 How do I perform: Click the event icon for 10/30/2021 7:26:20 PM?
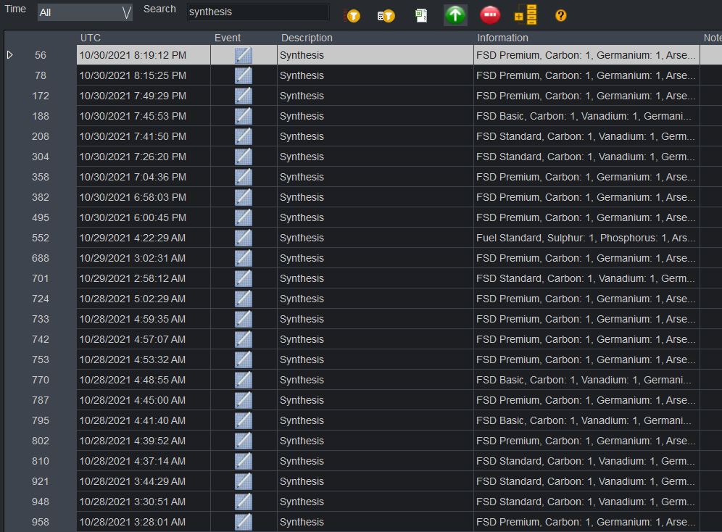(243, 157)
